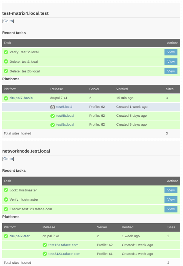Click green status icon beside test5b.local site

[53, 116]
